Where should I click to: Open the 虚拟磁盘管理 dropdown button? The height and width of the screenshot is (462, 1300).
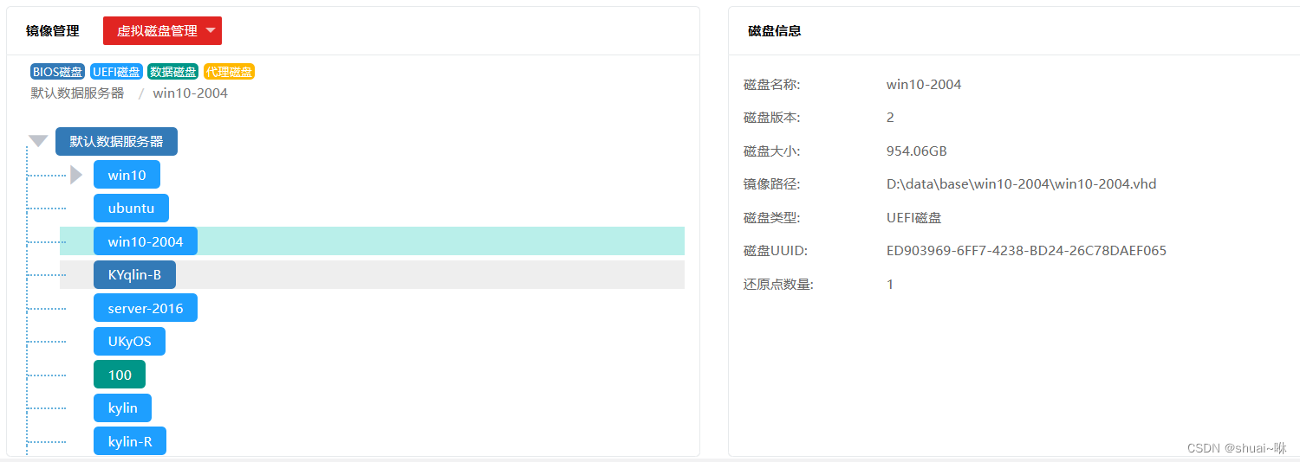[162, 31]
